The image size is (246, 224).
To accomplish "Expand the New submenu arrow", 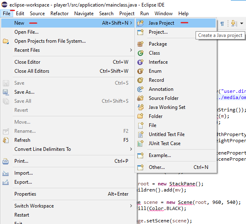I will [x=131, y=23].
